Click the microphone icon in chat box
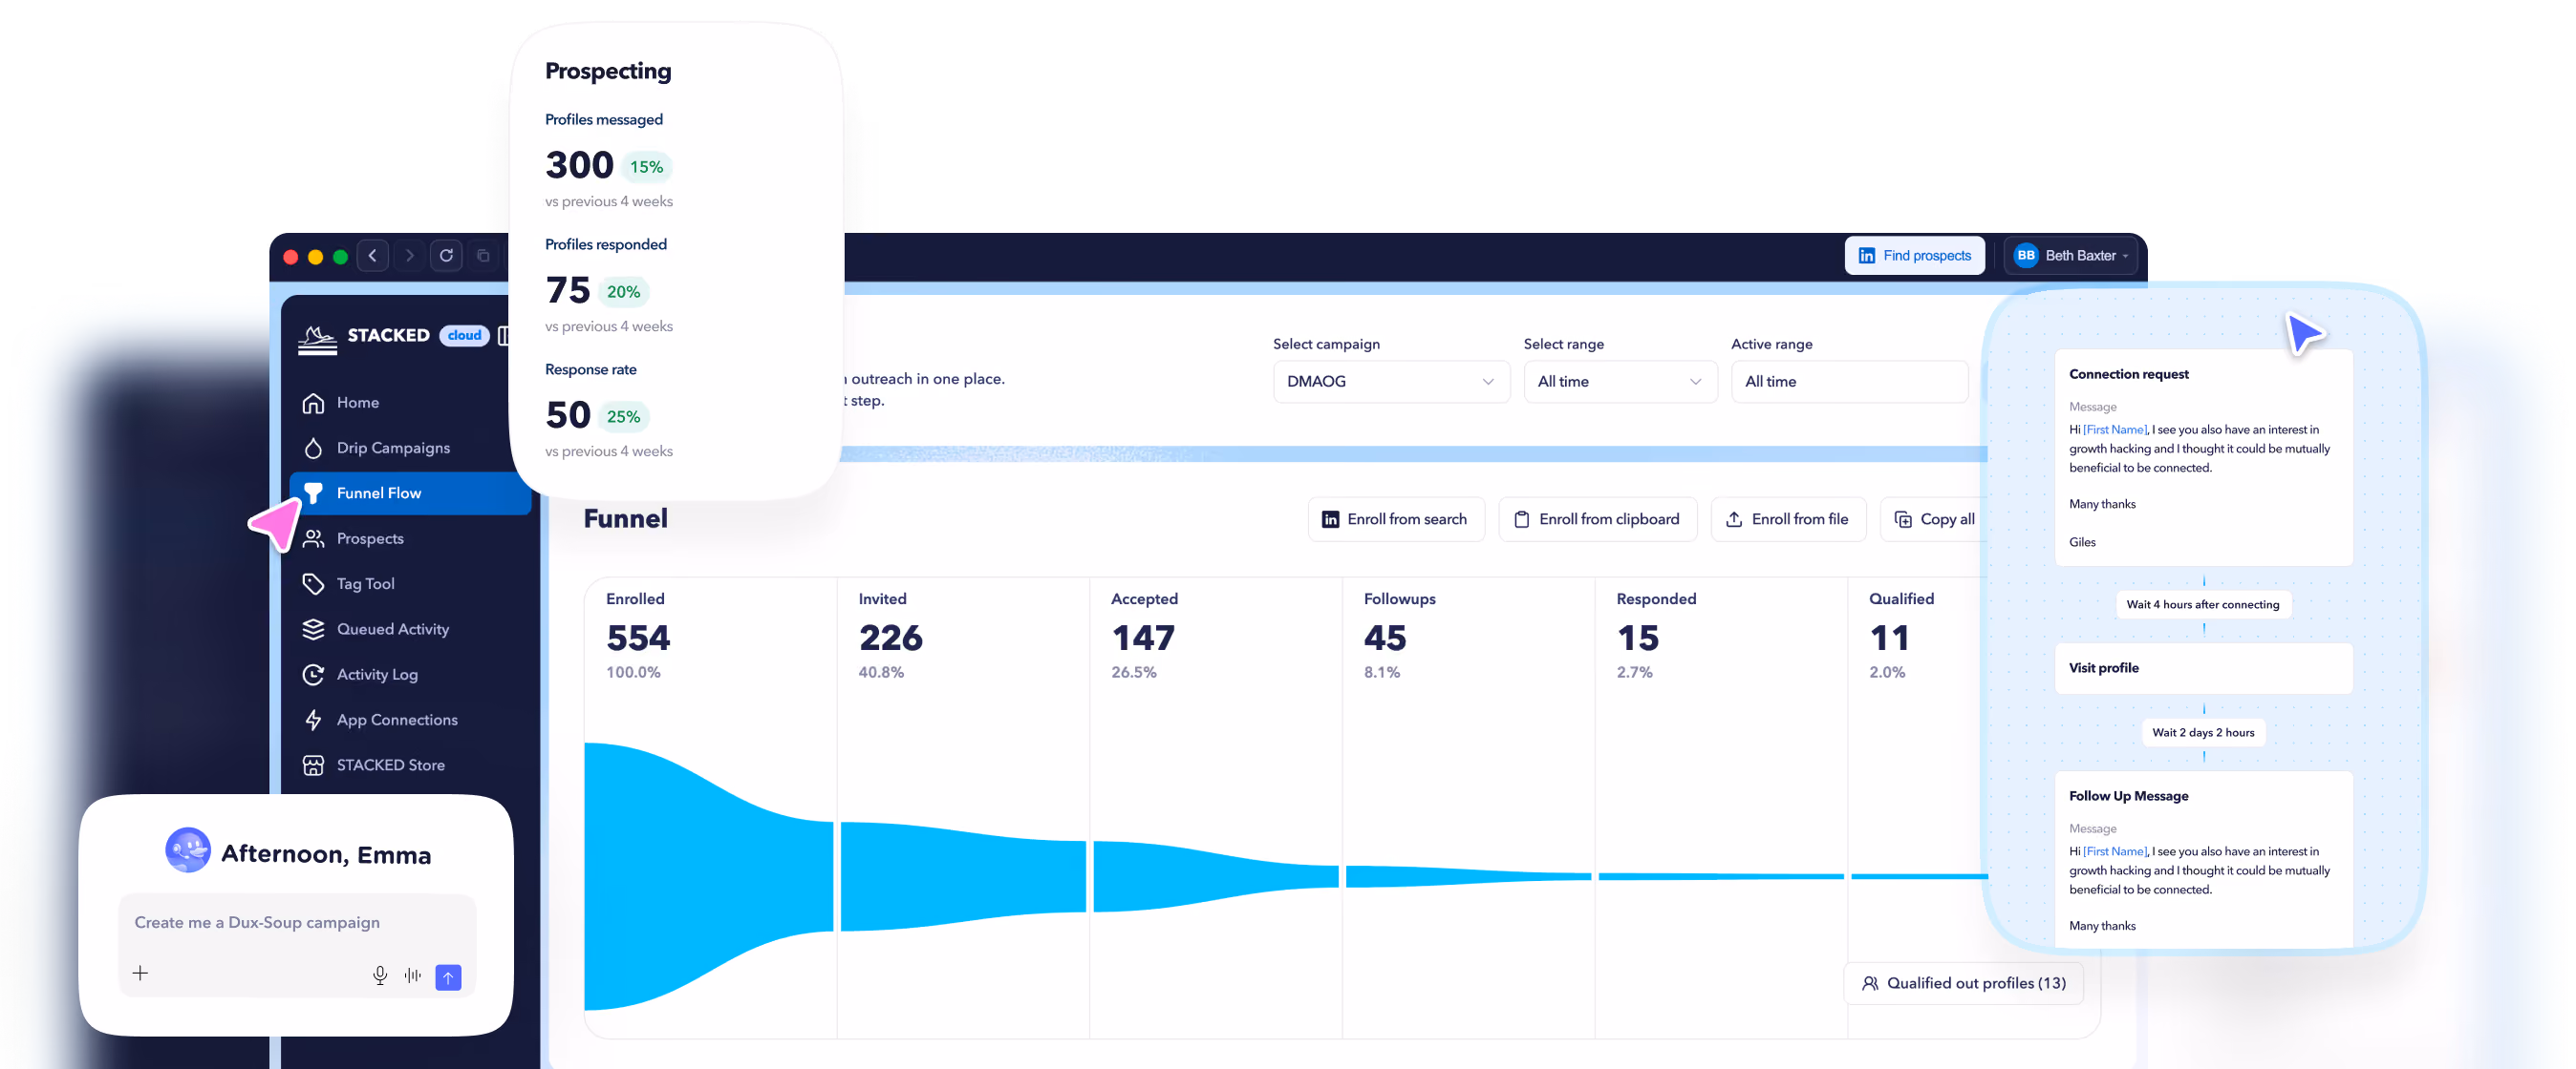2576x1069 pixels. [380, 976]
